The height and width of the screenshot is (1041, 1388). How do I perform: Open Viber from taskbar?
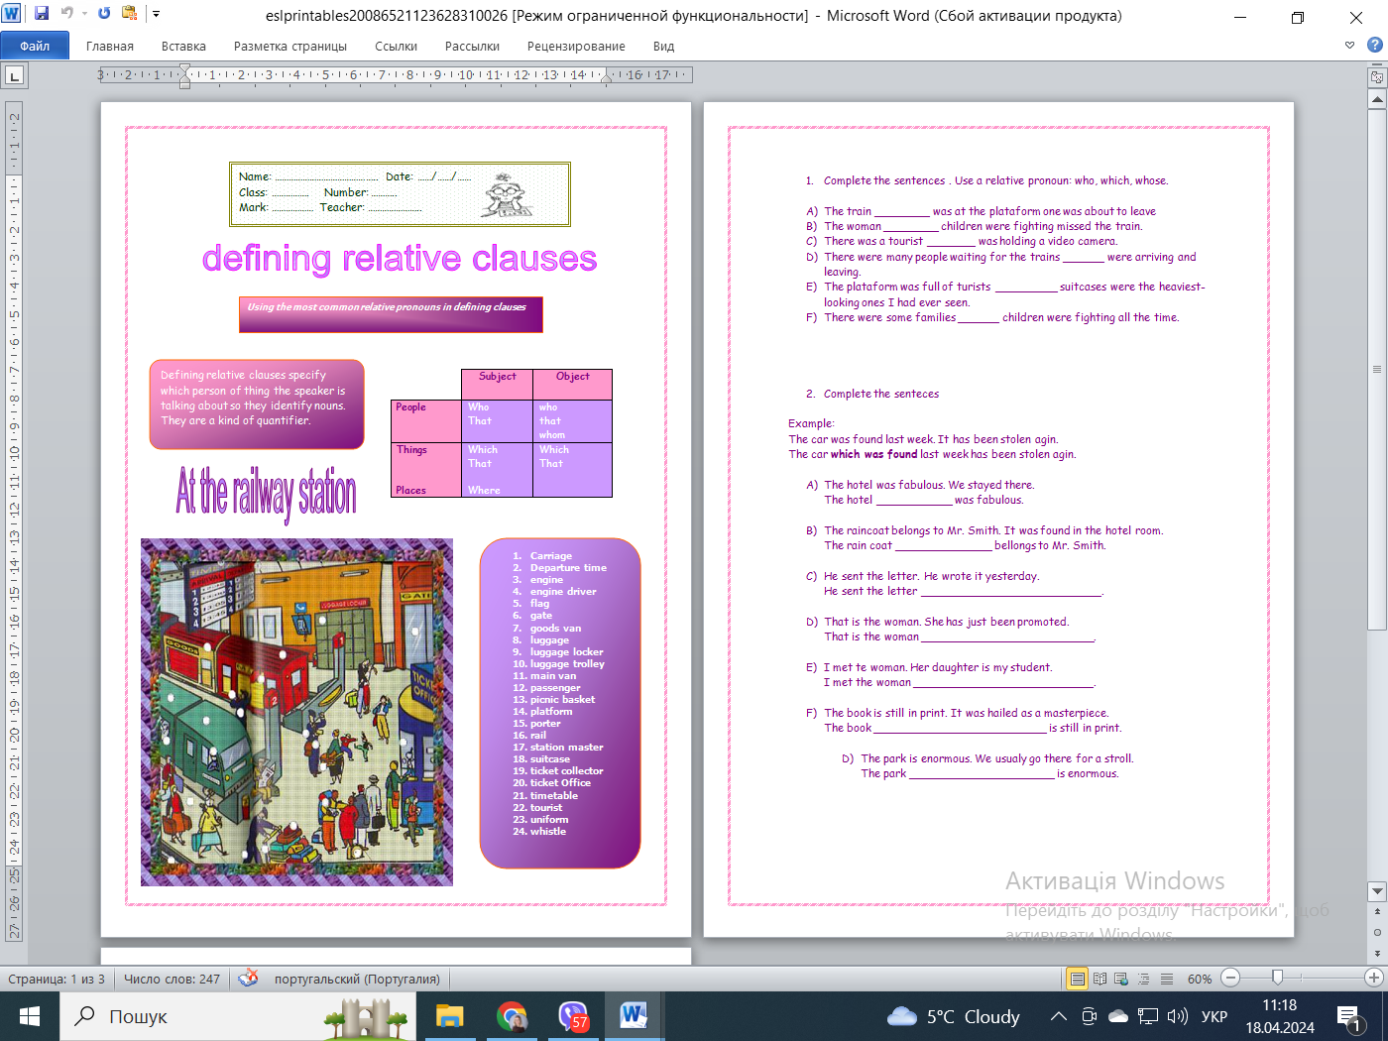pyautogui.click(x=573, y=1016)
